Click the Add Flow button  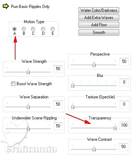pyautogui.click(x=99, y=25)
